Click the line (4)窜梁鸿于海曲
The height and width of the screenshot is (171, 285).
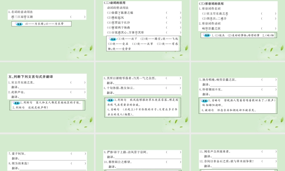118,27
